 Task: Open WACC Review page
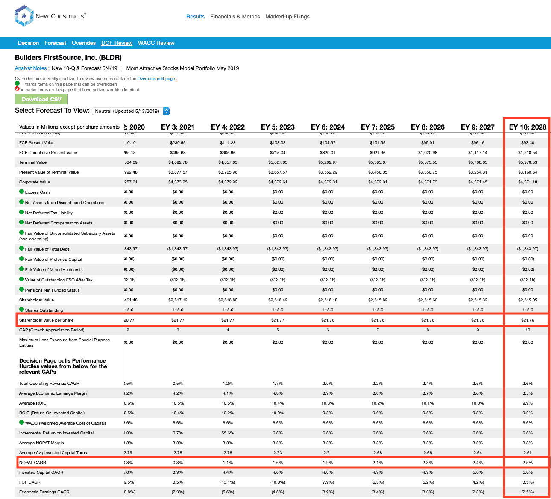pos(156,43)
